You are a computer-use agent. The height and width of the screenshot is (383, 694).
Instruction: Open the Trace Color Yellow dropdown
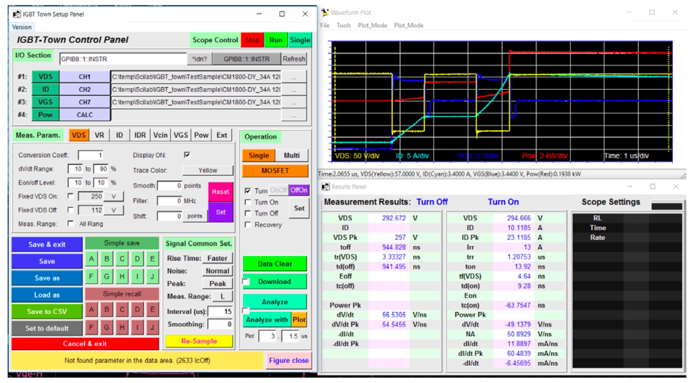click(x=208, y=171)
